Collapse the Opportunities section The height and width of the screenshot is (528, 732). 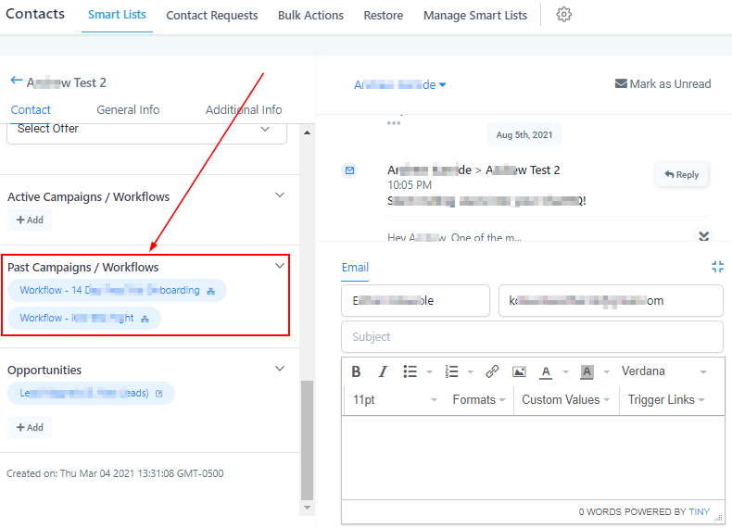[x=281, y=369]
